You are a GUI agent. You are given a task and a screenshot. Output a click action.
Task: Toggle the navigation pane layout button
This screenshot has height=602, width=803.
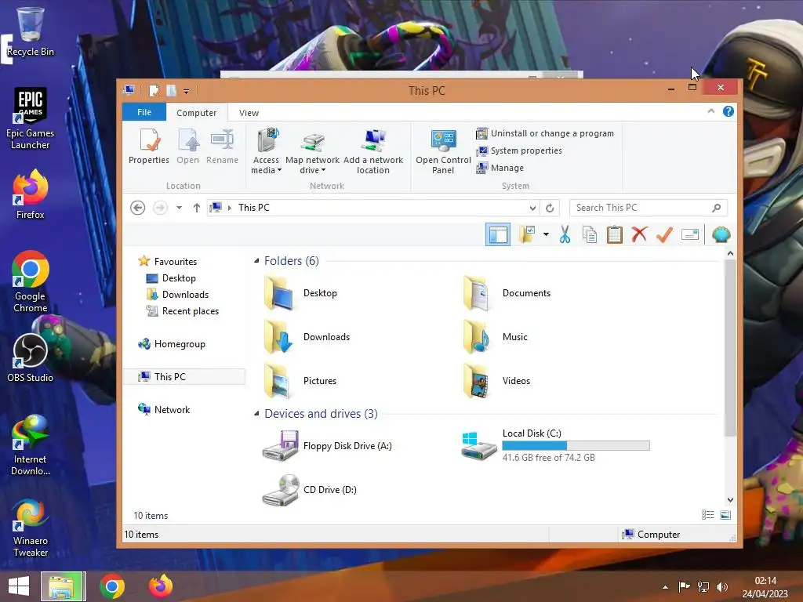pyautogui.click(x=498, y=234)
